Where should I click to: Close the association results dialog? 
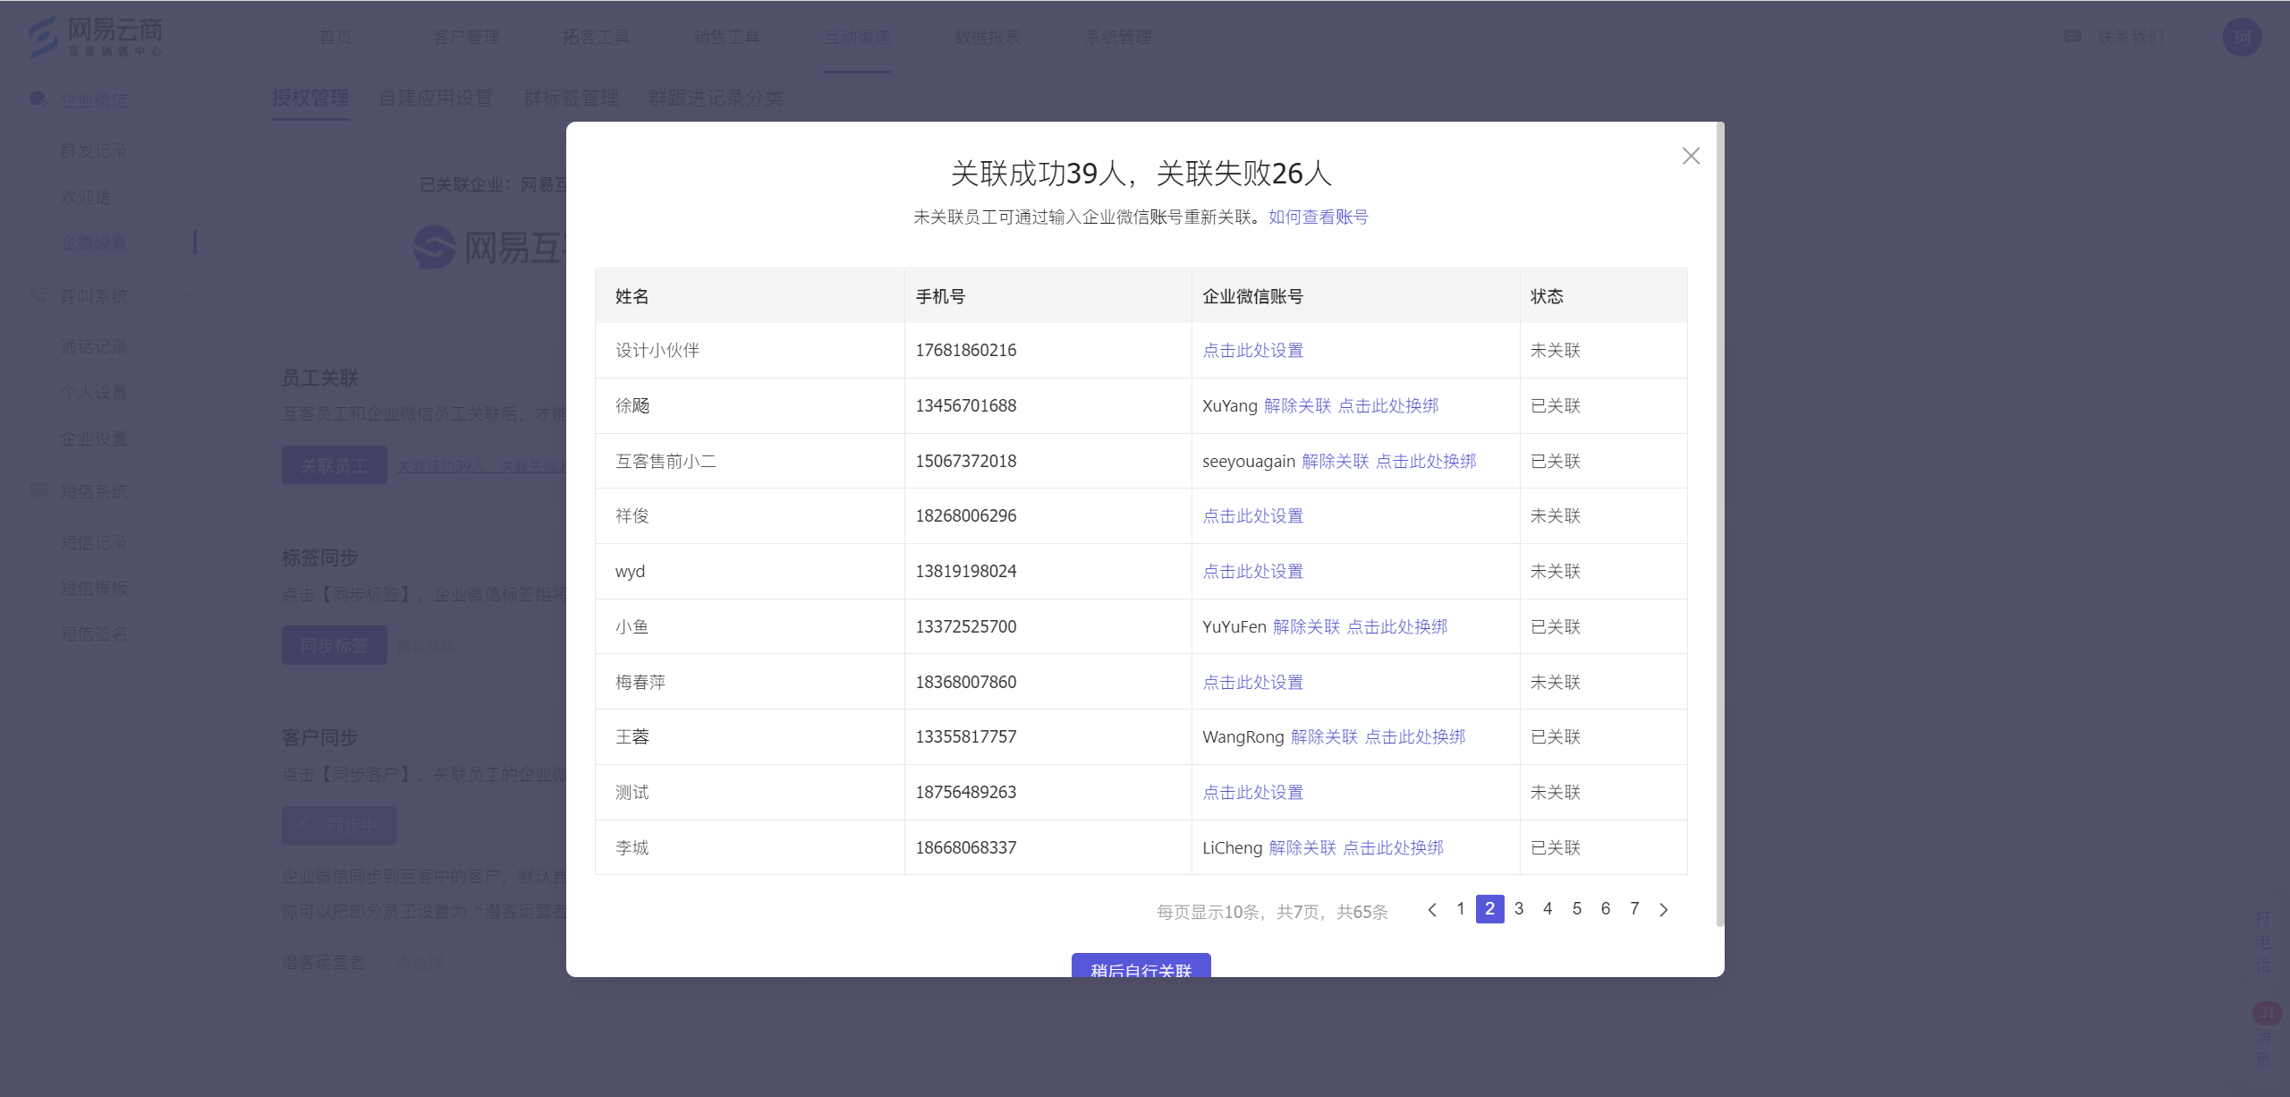pyautogui.click(x=1690, y=157)
